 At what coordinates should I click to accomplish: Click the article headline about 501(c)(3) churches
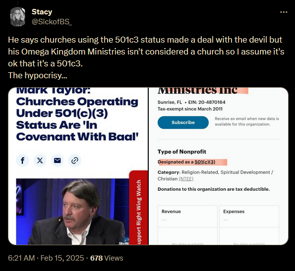pyautogui.click(x=77, y=114)
